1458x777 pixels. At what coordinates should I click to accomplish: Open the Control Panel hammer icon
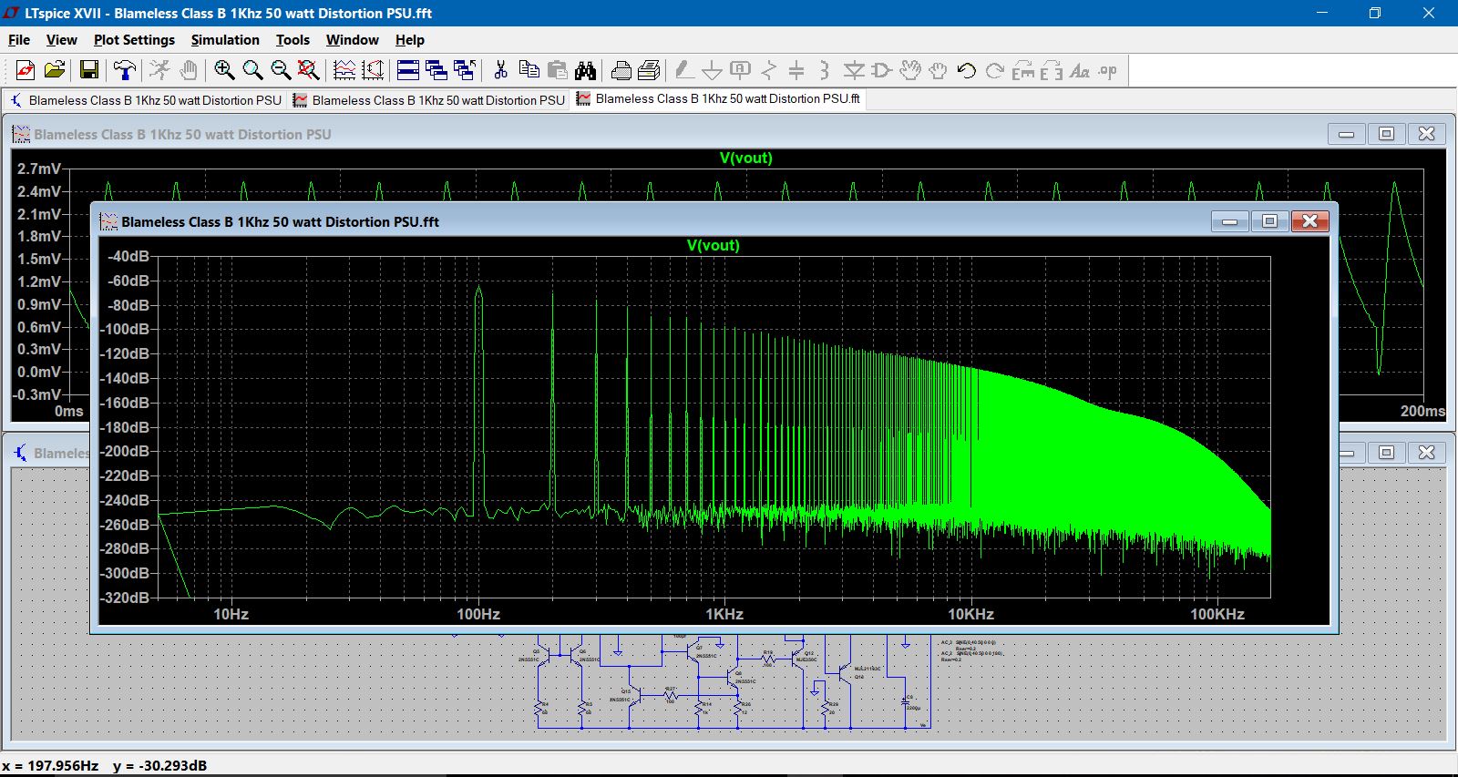click(x=124, y=70)
